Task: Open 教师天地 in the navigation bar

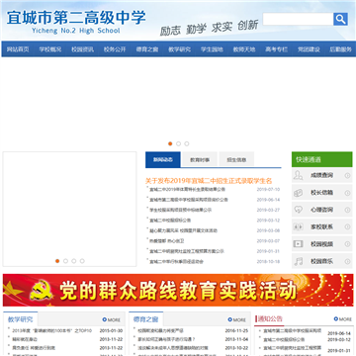Action: pos(244,49)
